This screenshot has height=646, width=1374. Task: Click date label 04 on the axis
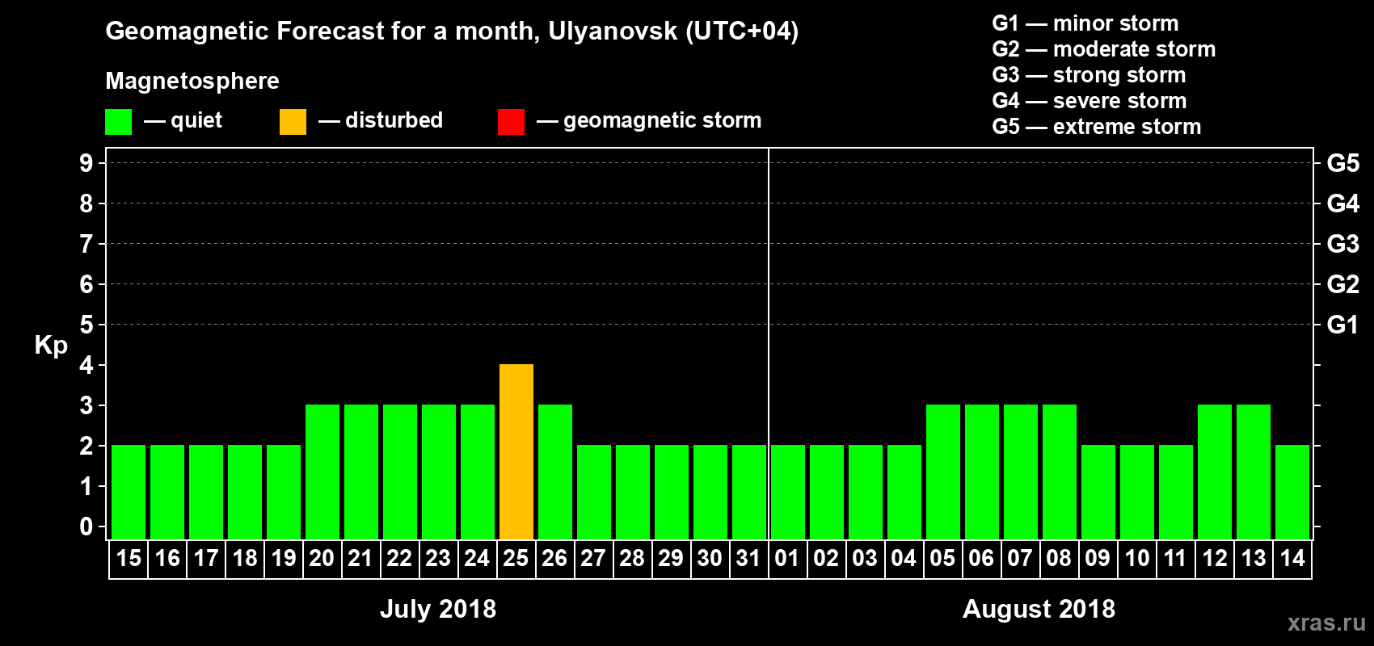tap(904, 558)
